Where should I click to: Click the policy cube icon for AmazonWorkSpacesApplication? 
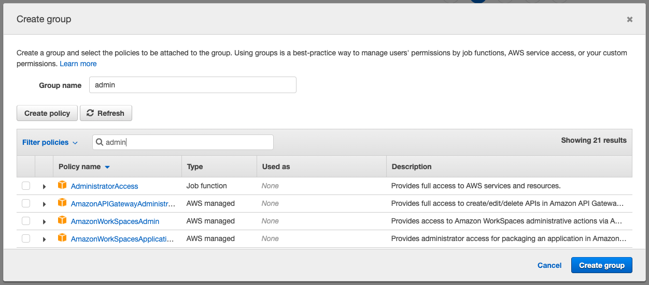[x=62, y=238]
